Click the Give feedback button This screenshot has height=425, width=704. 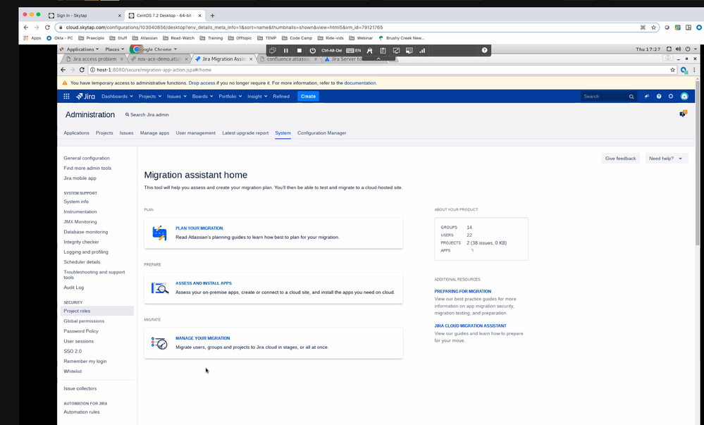[620, 158]
